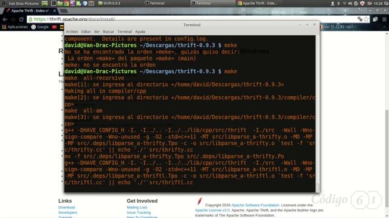Open the file manager folder launcher icon
Screen dimensions: 389x218
[x=60, y=3]
